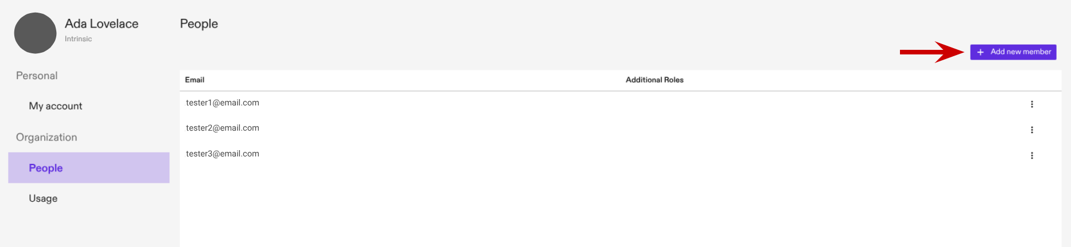Click the tester3@email.com member email
Viewport: 1071px width, 247px height.
pyautogui.click(x=223, y=154)
